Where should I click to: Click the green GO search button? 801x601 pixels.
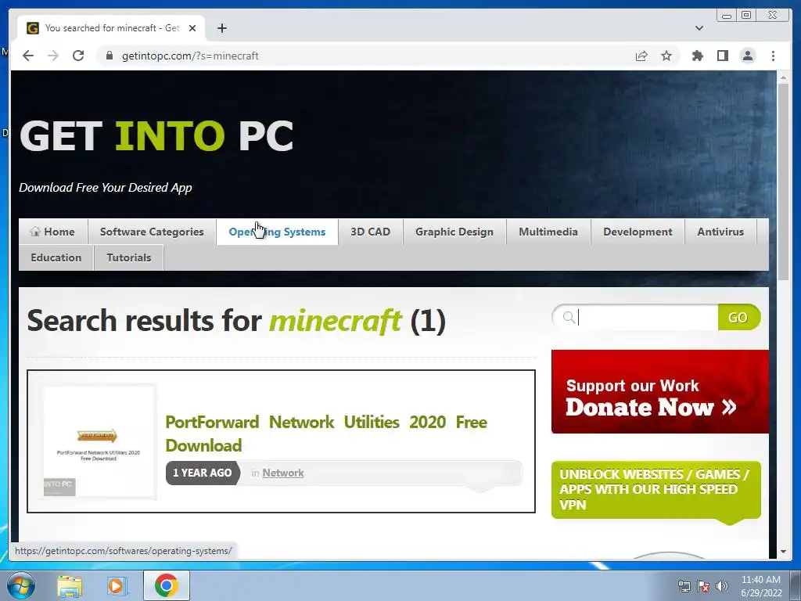pos(738,318)
